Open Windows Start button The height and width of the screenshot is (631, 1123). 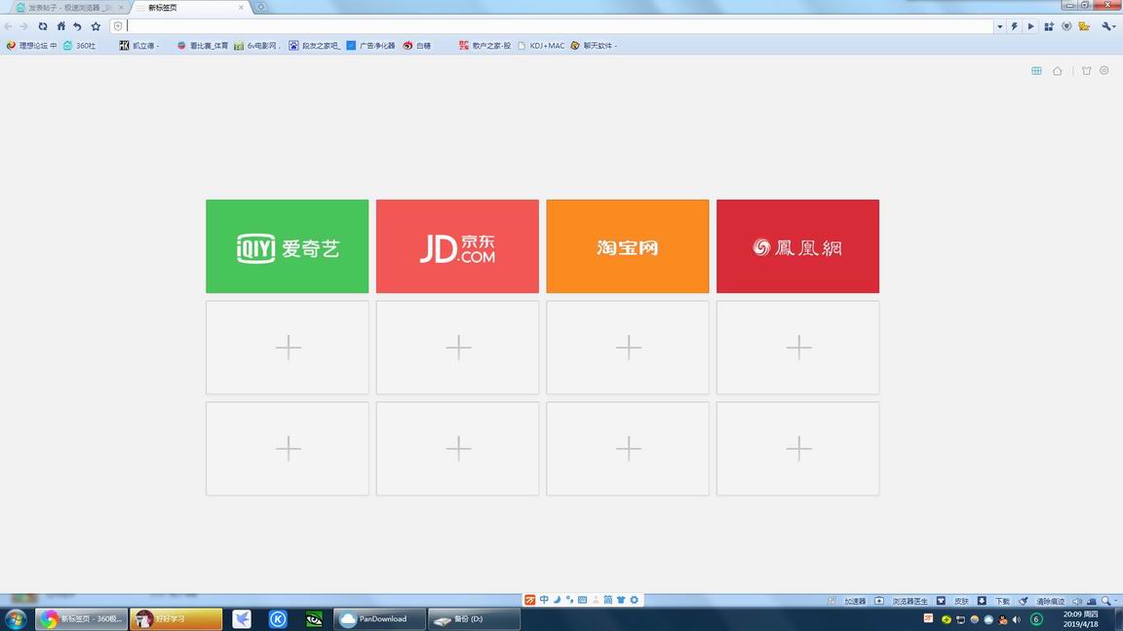pos(16,619)
